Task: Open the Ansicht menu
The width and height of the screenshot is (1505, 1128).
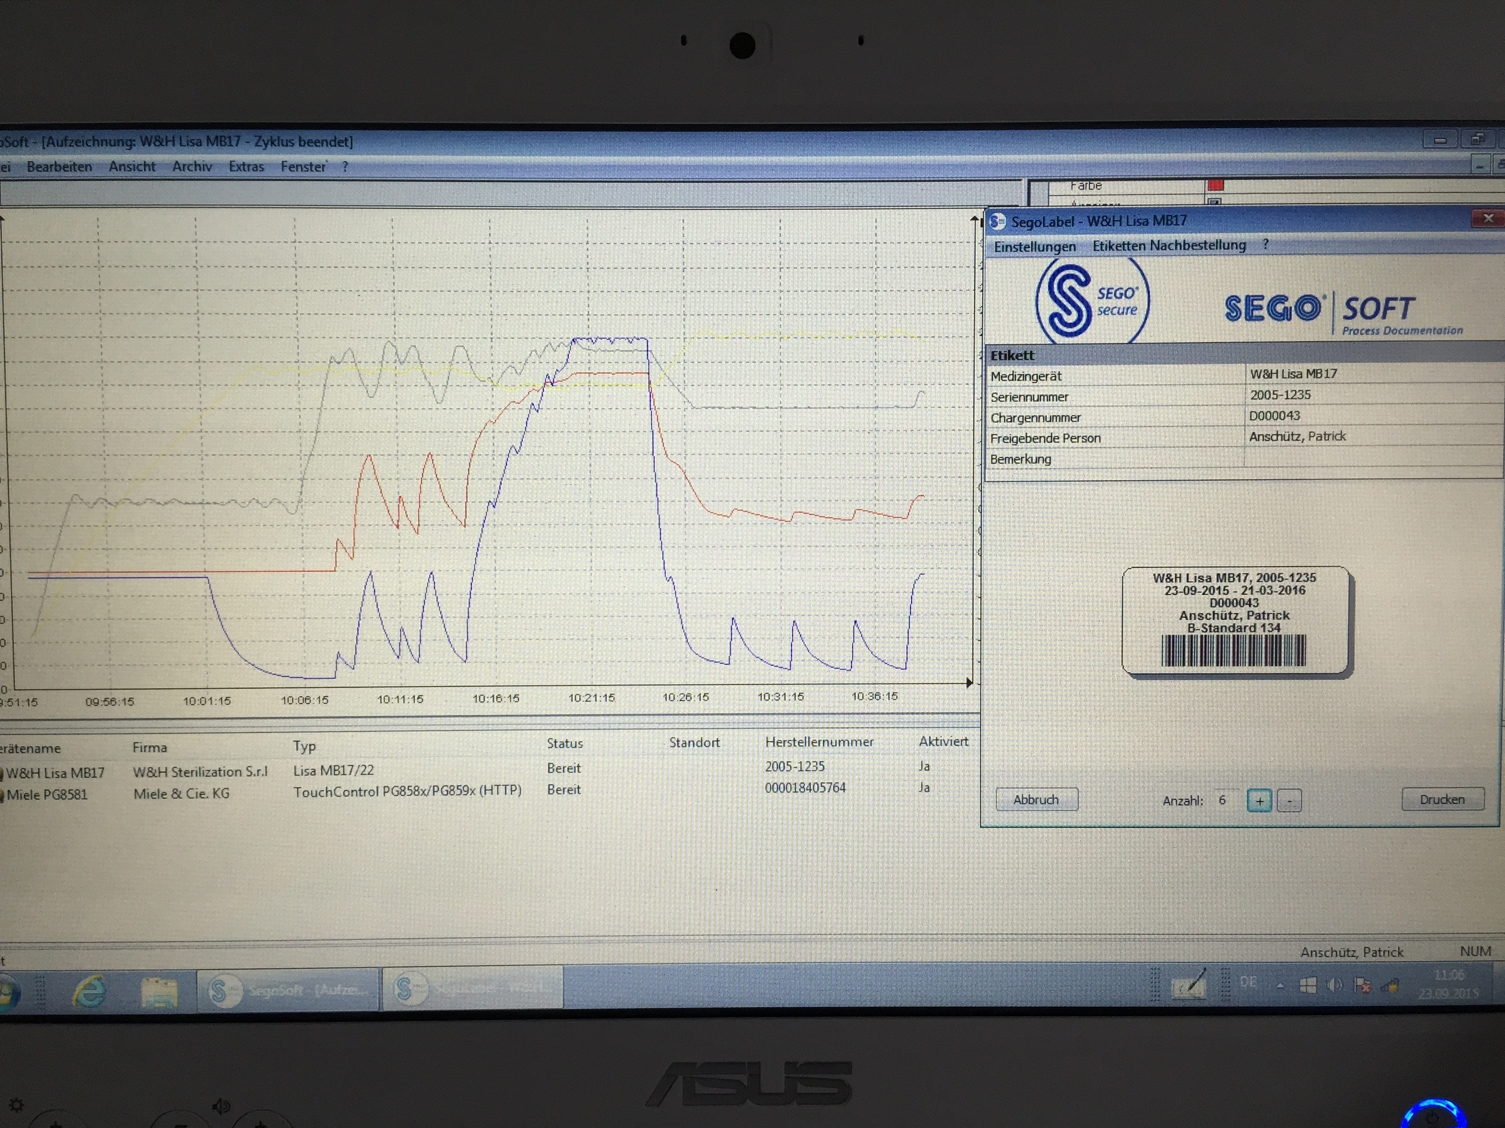Action: 132,167
